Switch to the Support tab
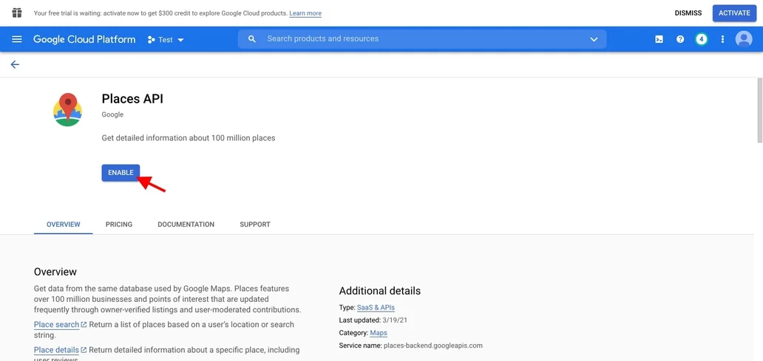763x361 pixels. point(255,224)
